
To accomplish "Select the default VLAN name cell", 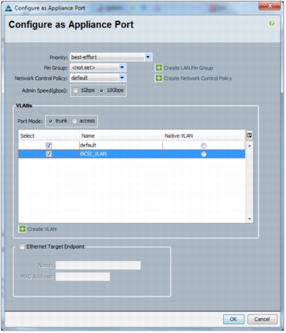I will [121, 145].
